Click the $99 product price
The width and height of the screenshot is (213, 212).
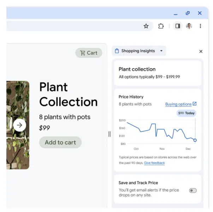(x=45, y=128)
